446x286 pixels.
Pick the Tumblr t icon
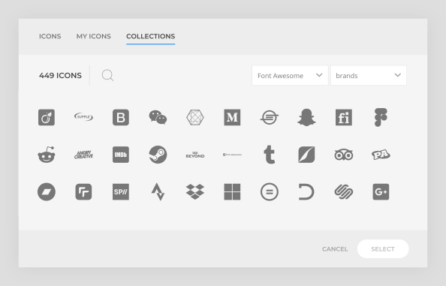pyautogui.click(x=269, y=155)
